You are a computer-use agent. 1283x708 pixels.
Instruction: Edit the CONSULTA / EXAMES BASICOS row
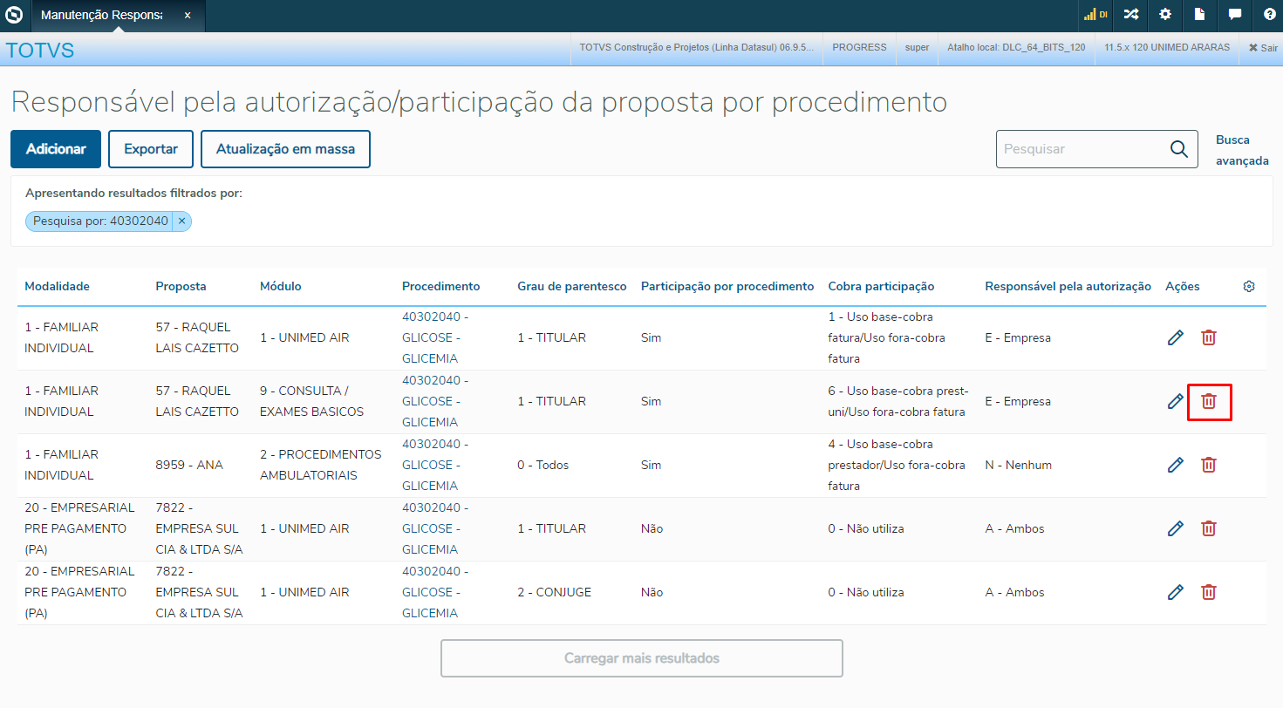(1176, 401)
